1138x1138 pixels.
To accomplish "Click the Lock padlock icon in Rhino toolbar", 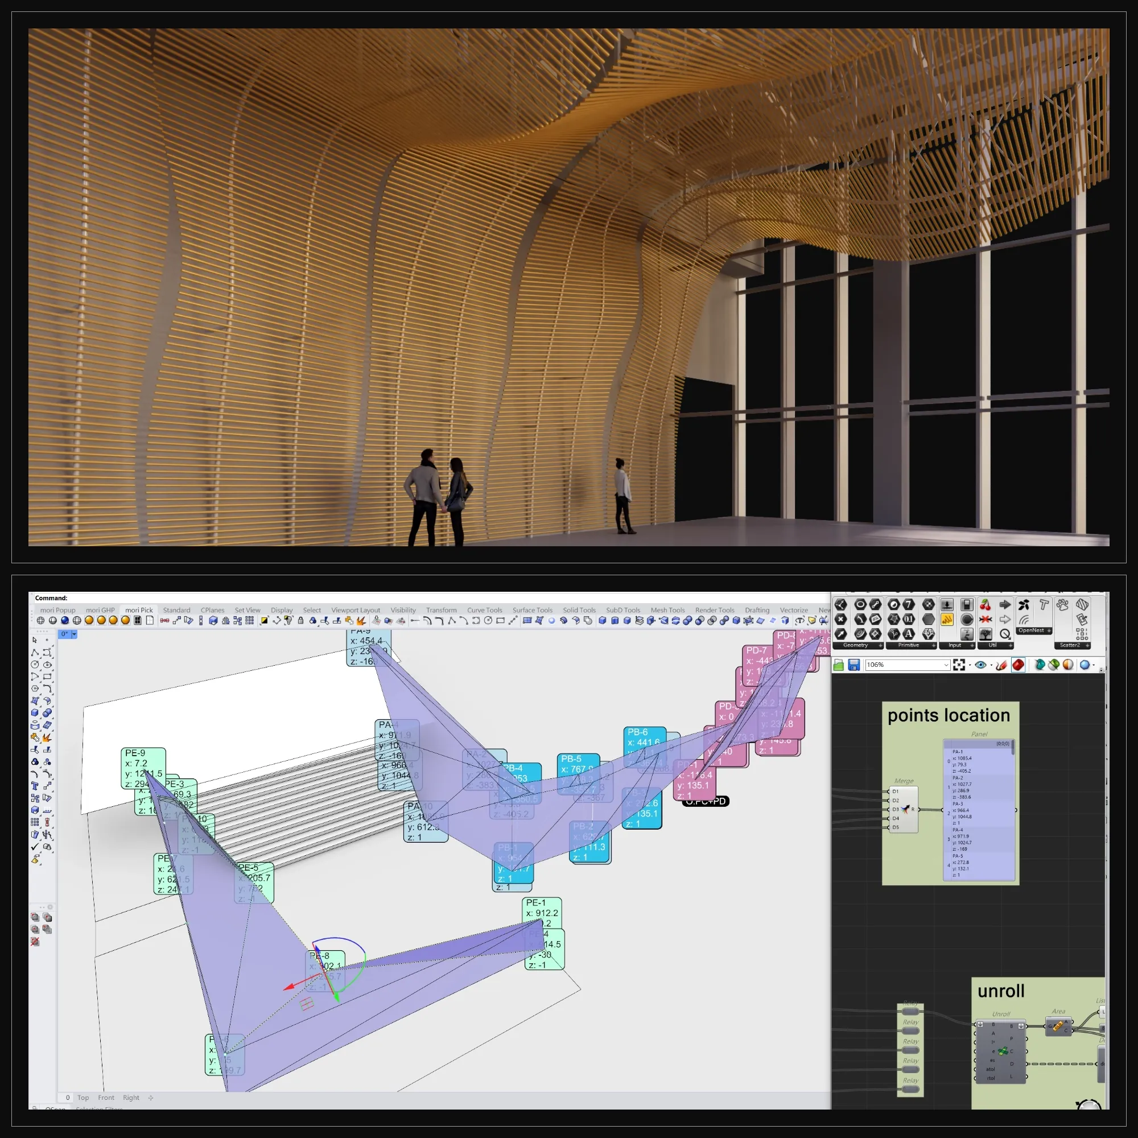I will [x=300, y=620].
